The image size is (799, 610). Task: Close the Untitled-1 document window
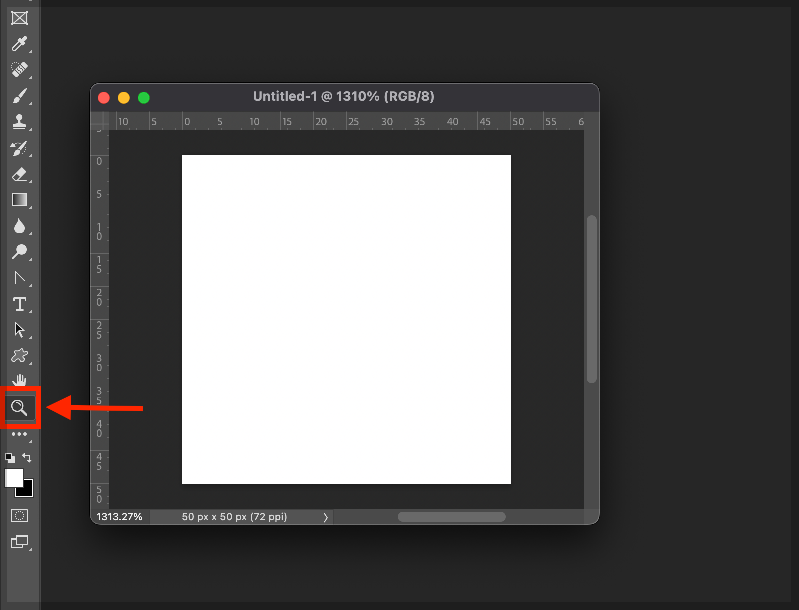coord(104,98)
